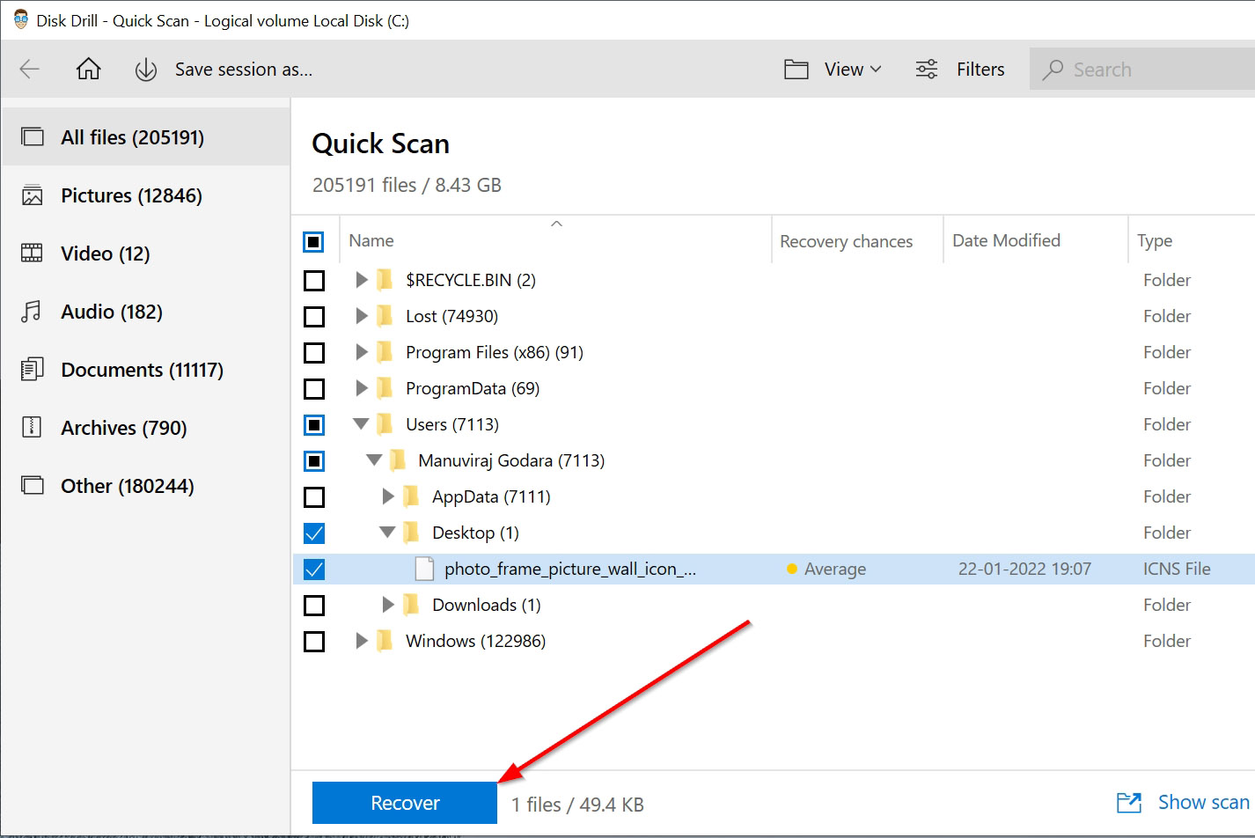Click the folder icon beside View

click(796, 70)
